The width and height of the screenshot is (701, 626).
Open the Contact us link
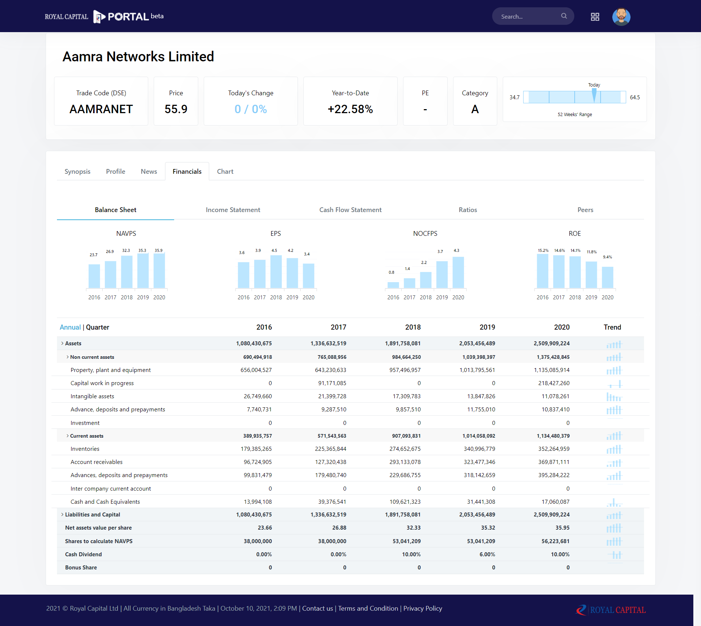point(318,608)
